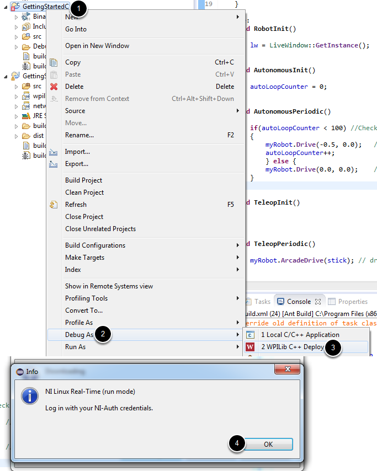Click the src folder in second project
The height and width of the screenshot is (471, 377).
coord(33,86)
